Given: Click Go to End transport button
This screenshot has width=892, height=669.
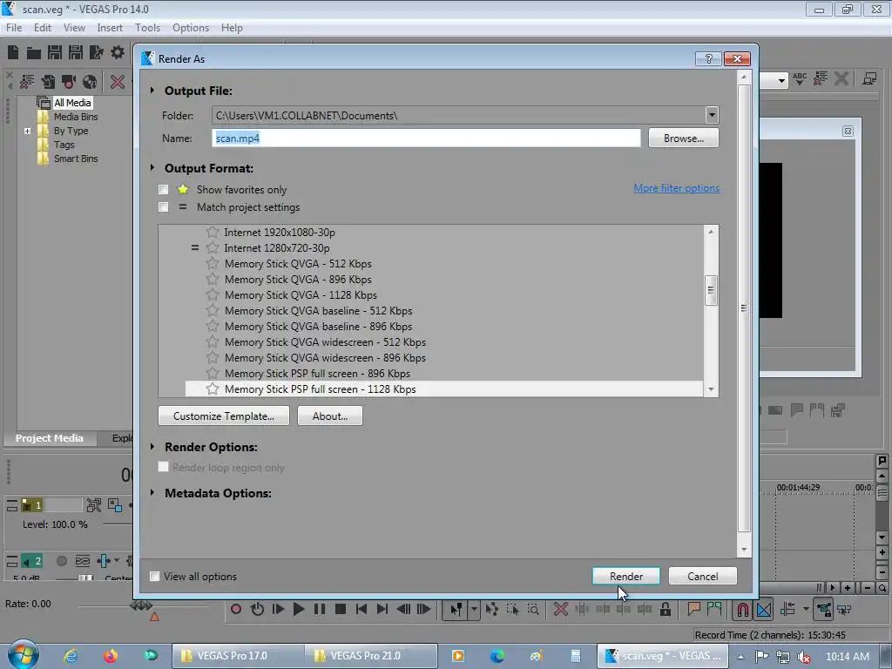Looking at the screenshot, I should point(382,609).
